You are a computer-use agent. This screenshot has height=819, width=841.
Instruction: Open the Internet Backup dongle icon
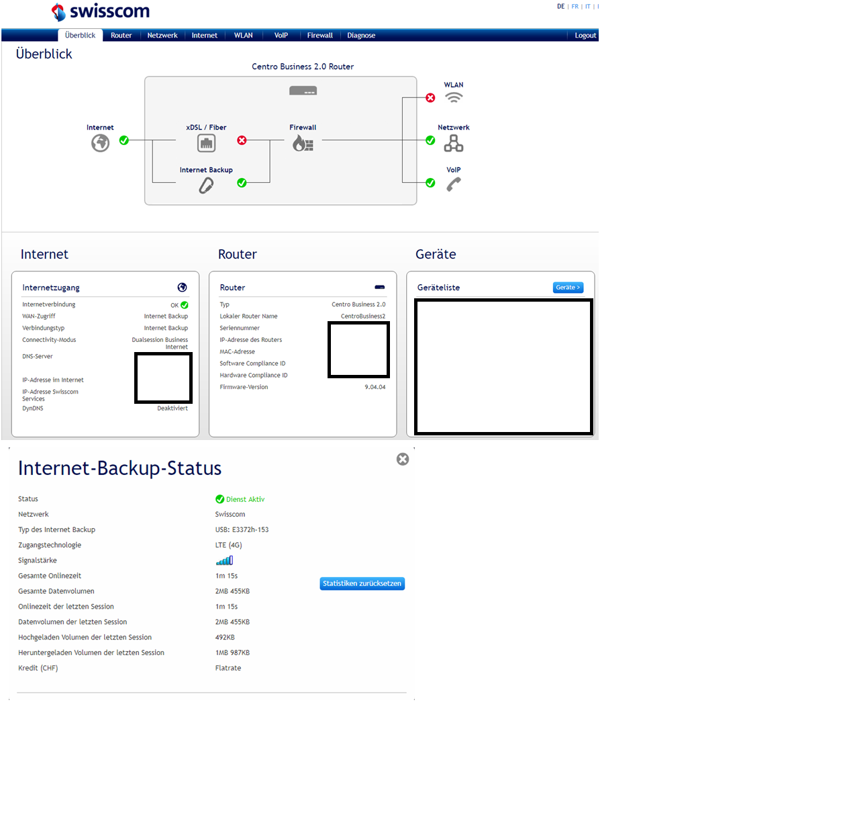[x=206, y=185]
